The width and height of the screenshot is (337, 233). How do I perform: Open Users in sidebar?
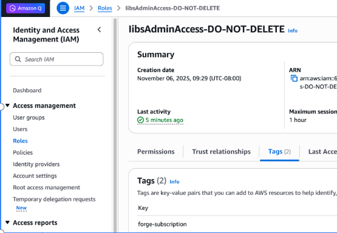tap(20, 129)
